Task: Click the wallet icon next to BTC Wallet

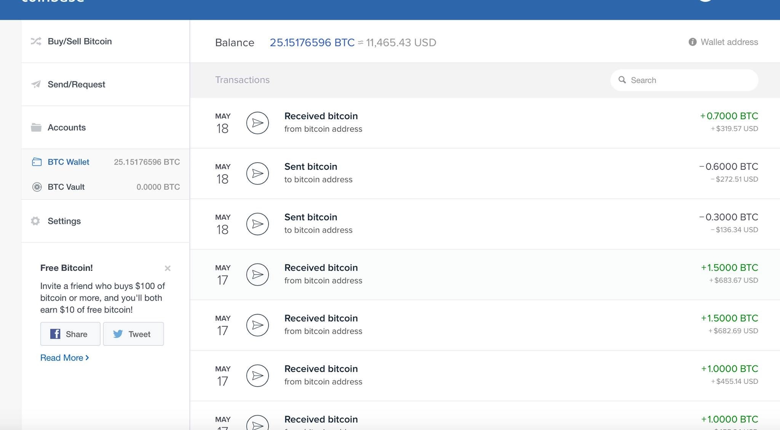Action: point(37,162)
